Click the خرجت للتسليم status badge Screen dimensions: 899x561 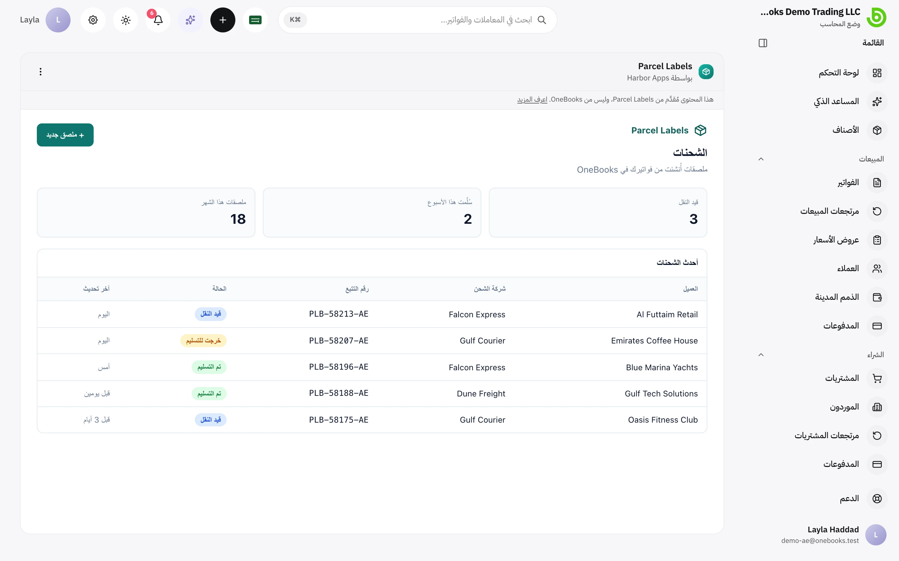click(203, 341)
